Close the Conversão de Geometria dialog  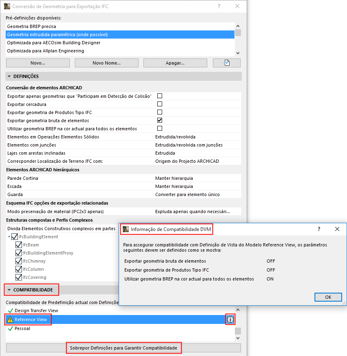237,6
